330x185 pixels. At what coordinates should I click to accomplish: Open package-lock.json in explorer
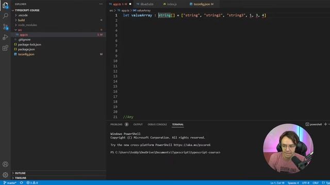(29, 45)
